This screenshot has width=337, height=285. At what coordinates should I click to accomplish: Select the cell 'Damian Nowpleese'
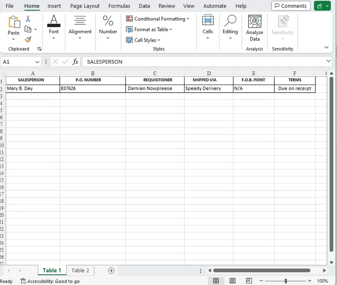[x=155, y=88]
